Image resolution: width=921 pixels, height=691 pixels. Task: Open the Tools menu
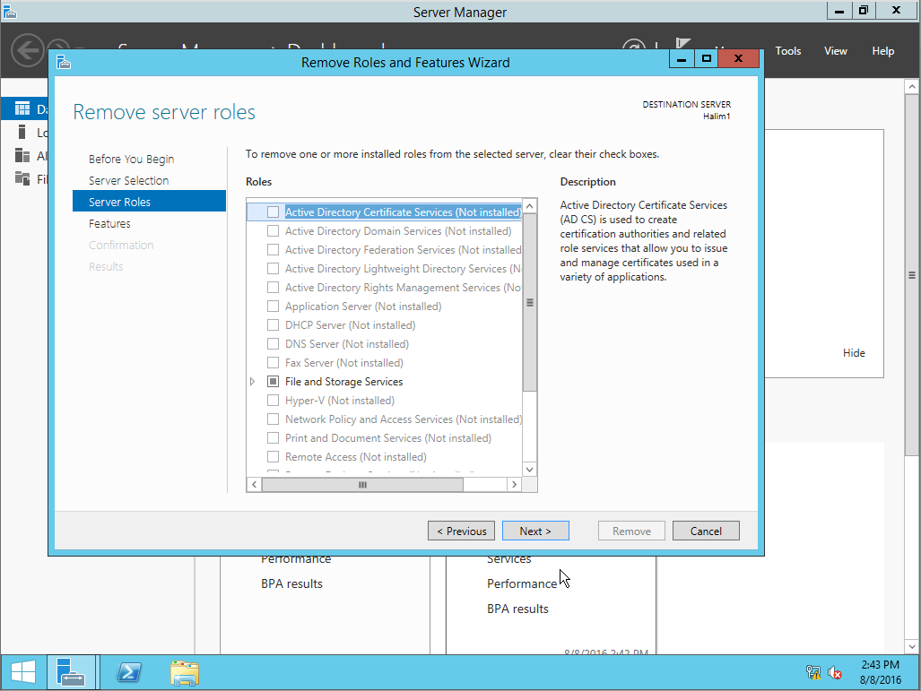coord(787,50)
